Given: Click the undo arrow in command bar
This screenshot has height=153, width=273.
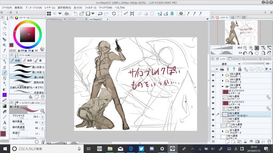Looking at the screenshot, I should click(x=100, y=14).
